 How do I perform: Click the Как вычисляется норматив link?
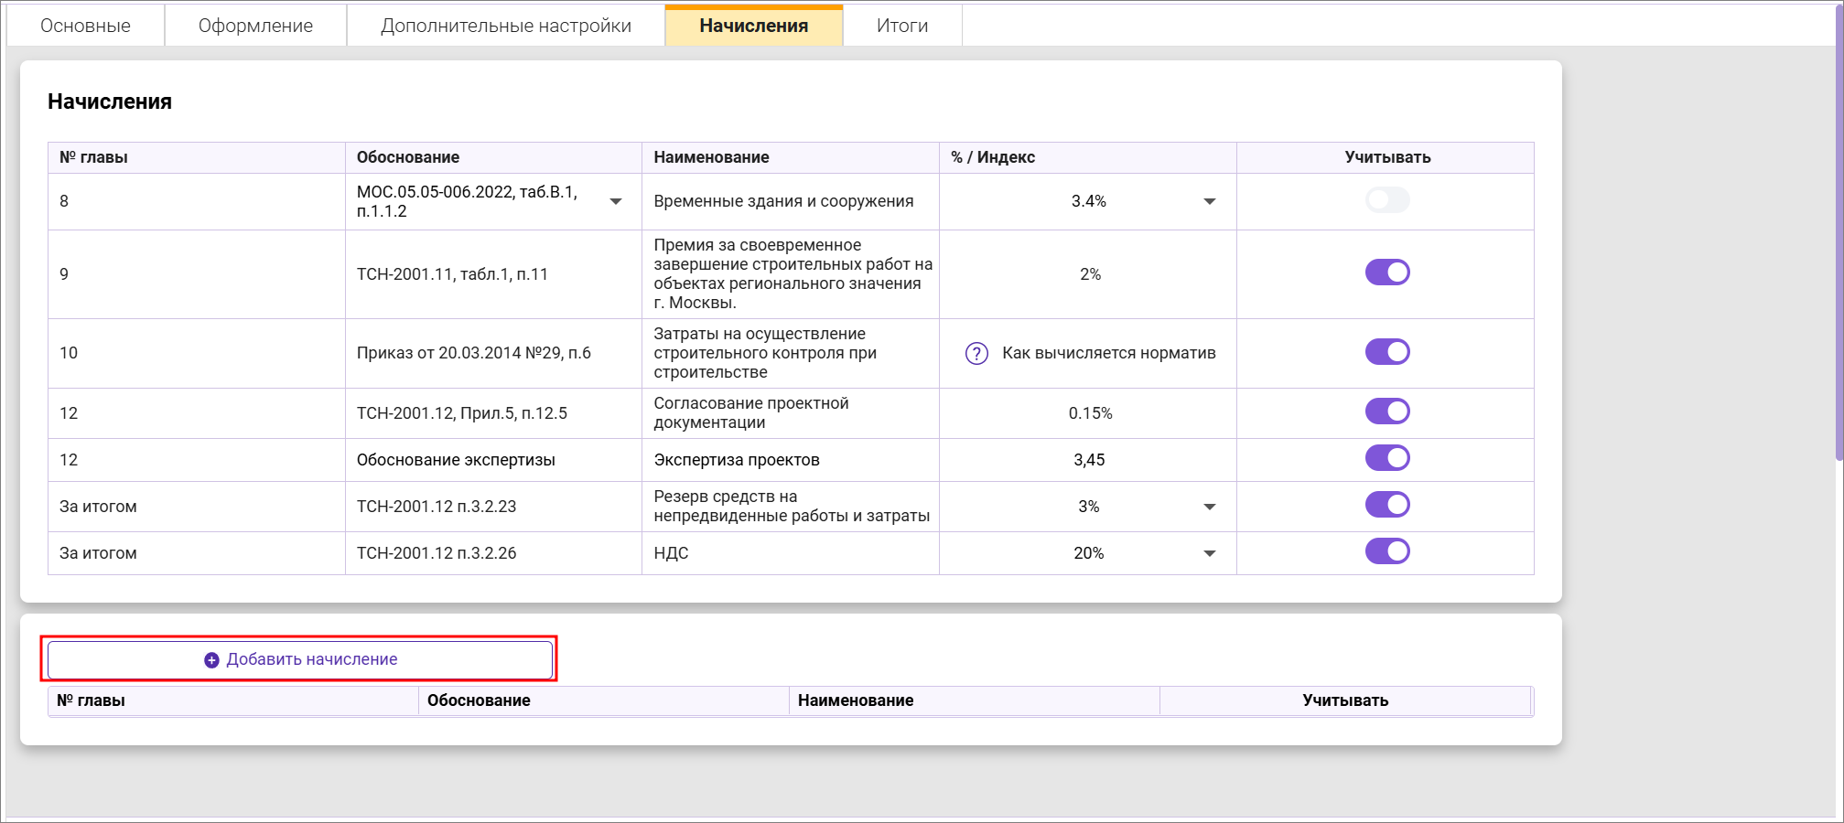click(x=1108, y=353)
